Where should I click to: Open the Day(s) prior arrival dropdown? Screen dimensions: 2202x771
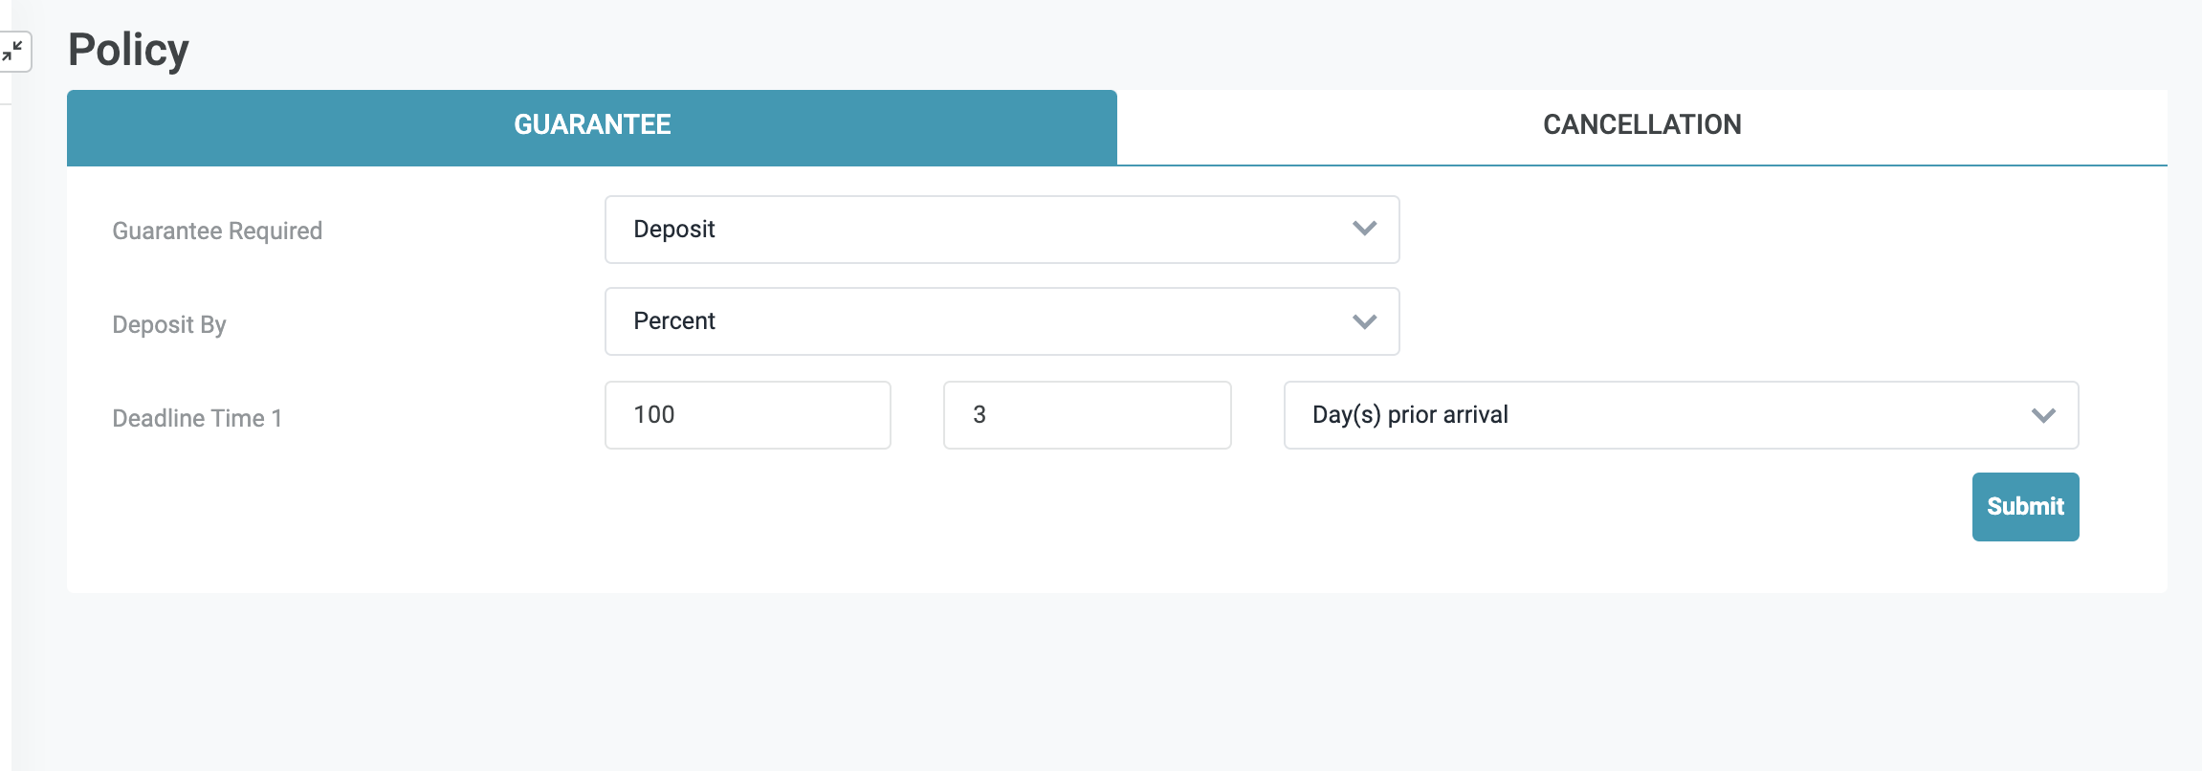click(1680, 415)
